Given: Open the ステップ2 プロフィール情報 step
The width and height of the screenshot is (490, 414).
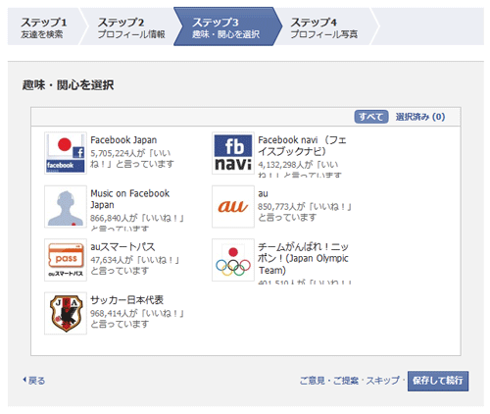Looking at the screenshot, I should click(130, 27).
